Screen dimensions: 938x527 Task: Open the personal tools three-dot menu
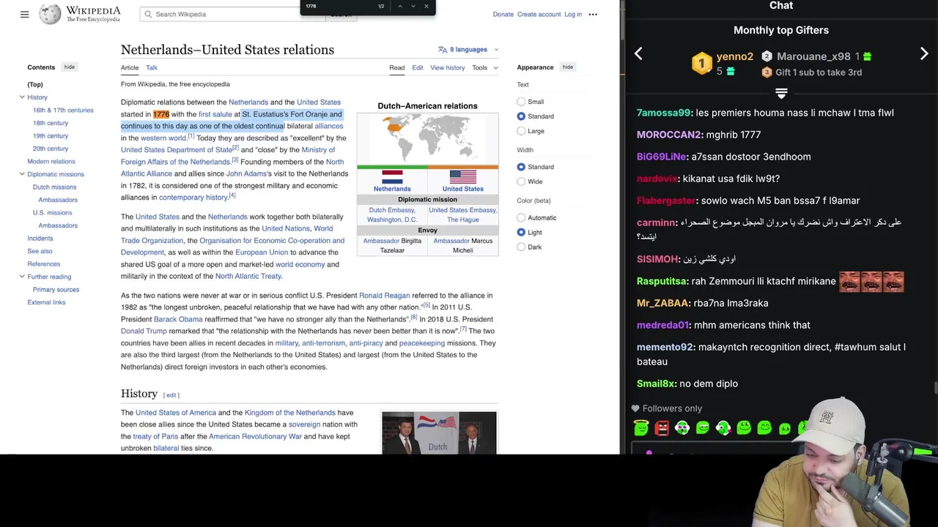[593, 14]
